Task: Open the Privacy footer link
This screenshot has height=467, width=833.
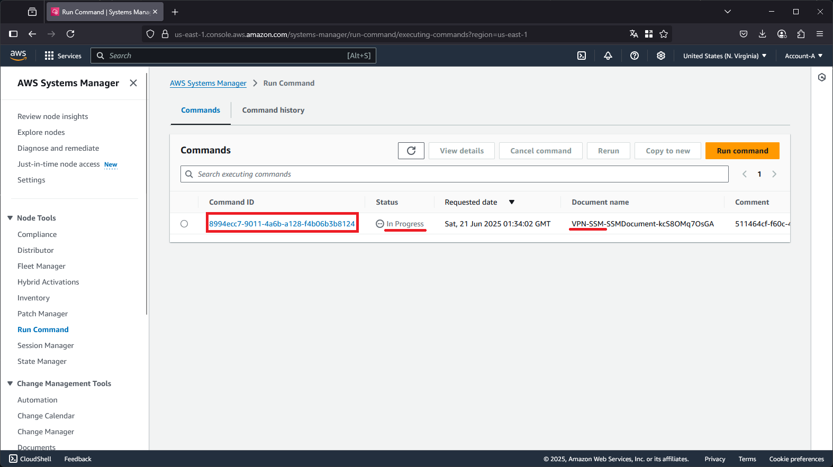Action: (715, 459)
